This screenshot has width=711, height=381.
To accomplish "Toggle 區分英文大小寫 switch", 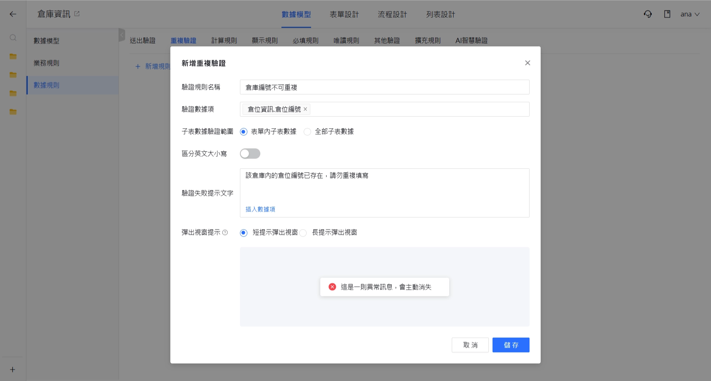I will (250, 153).
